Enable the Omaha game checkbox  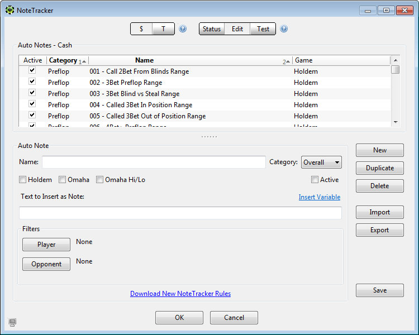tap(62, 180)
